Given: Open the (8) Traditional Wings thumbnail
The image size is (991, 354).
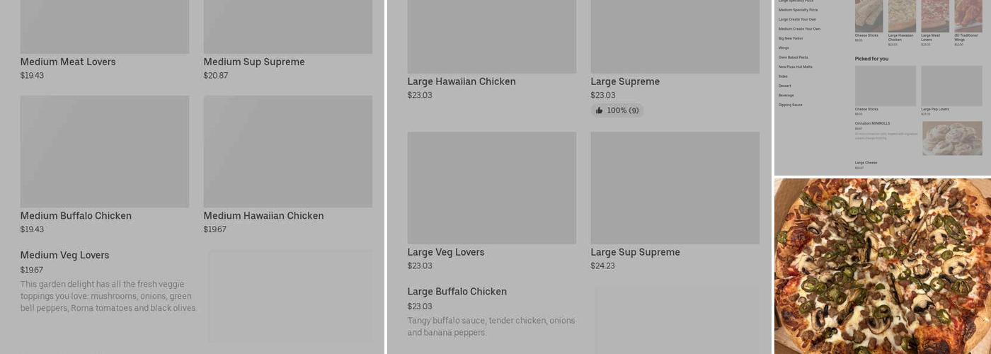Looking at the screenshot, I should point(968,16).
